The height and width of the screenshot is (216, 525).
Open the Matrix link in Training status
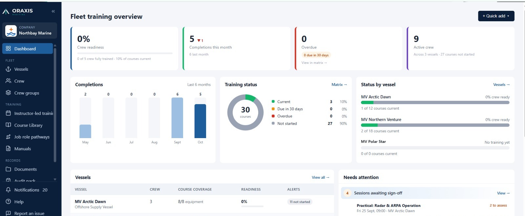(339, 84)
